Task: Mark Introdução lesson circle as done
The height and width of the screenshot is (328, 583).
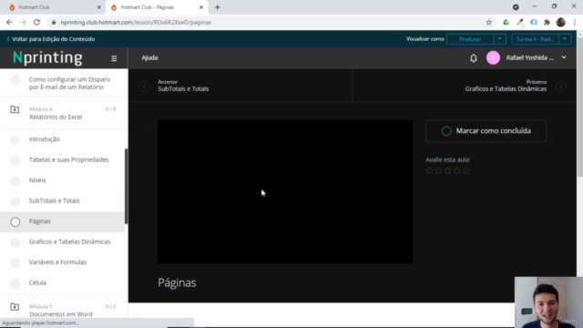Action: click(x=15, y=139)
